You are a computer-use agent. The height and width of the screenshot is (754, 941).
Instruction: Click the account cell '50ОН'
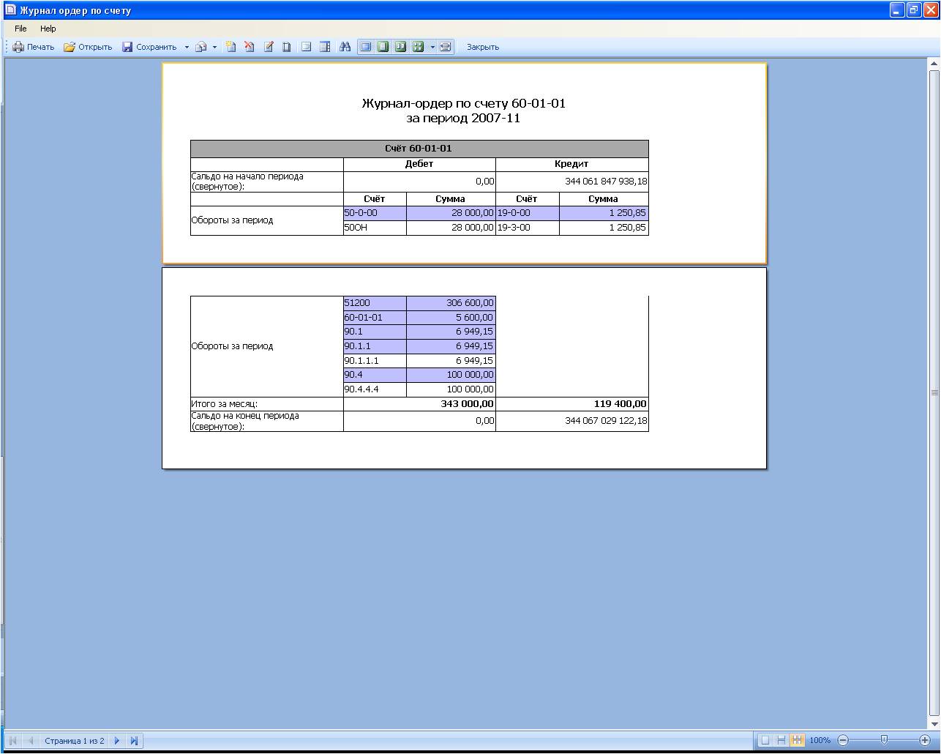[375, 228]
